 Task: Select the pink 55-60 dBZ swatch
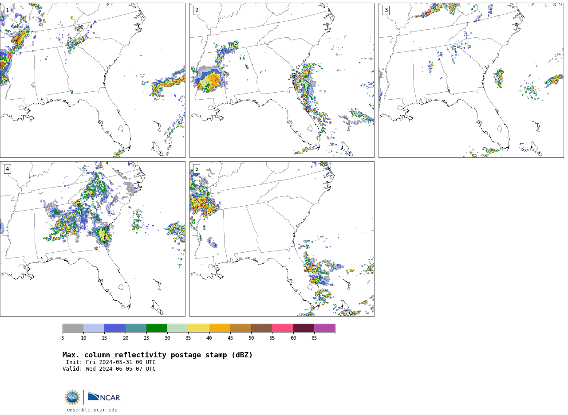coord(283,328)
